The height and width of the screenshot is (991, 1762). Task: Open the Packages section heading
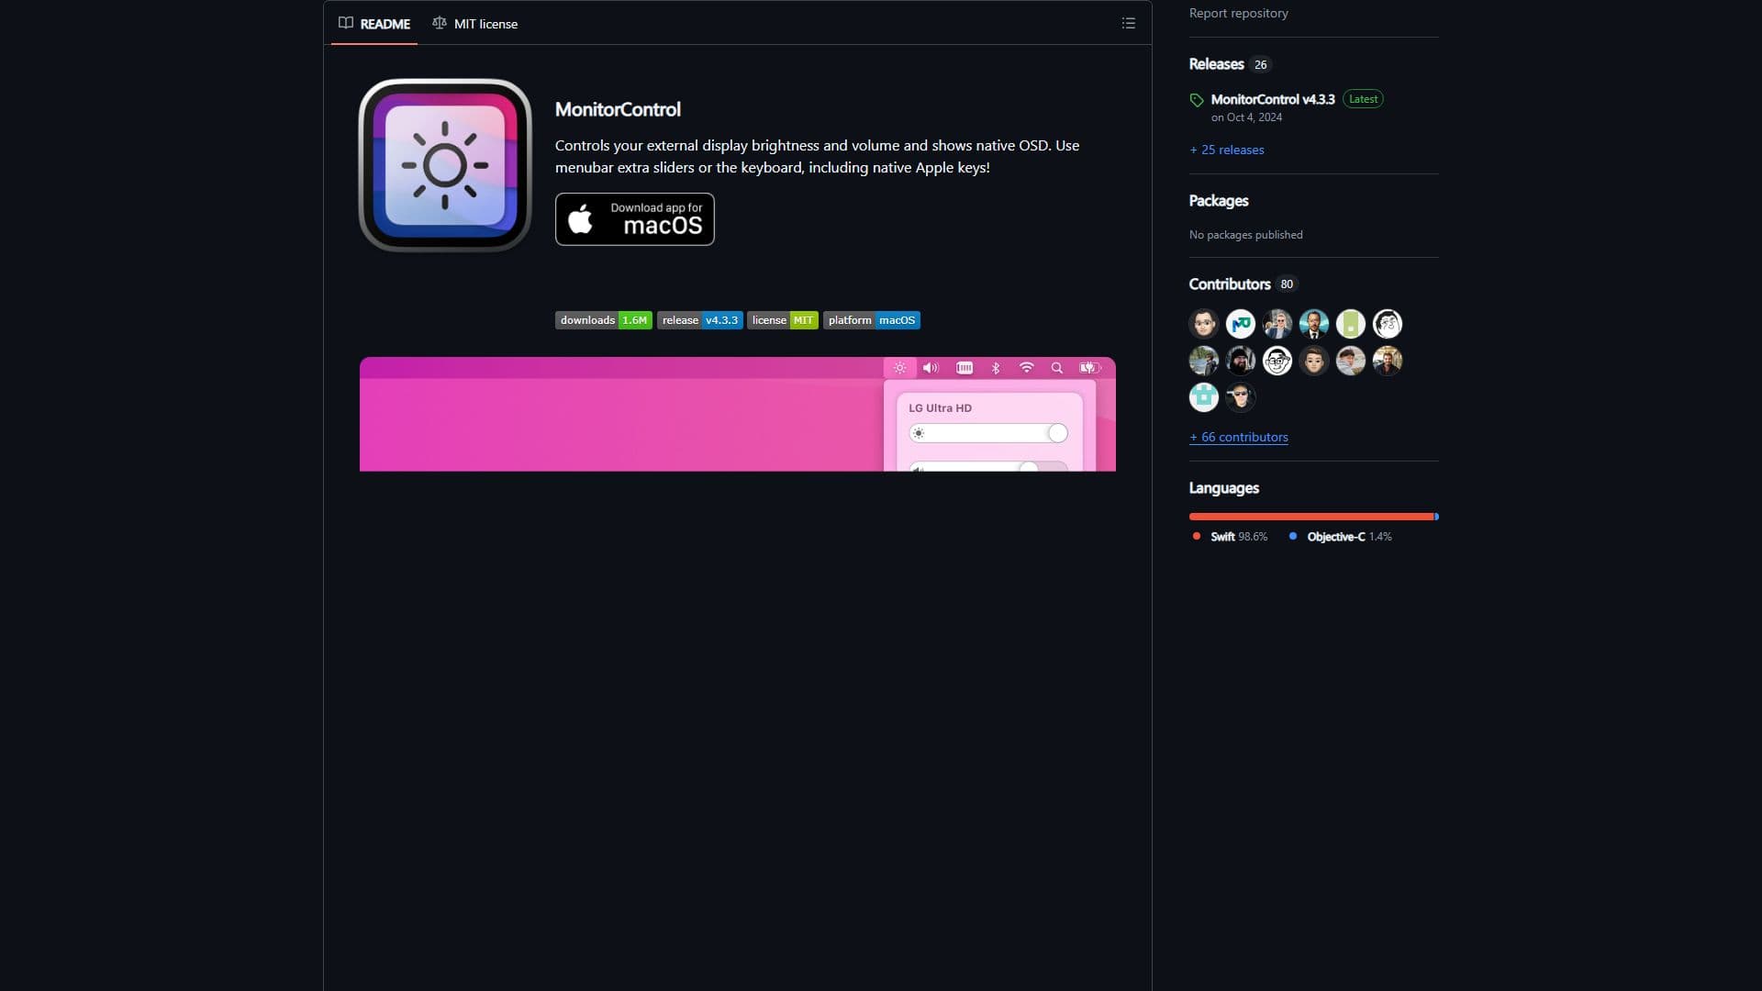coord(1219,201)
